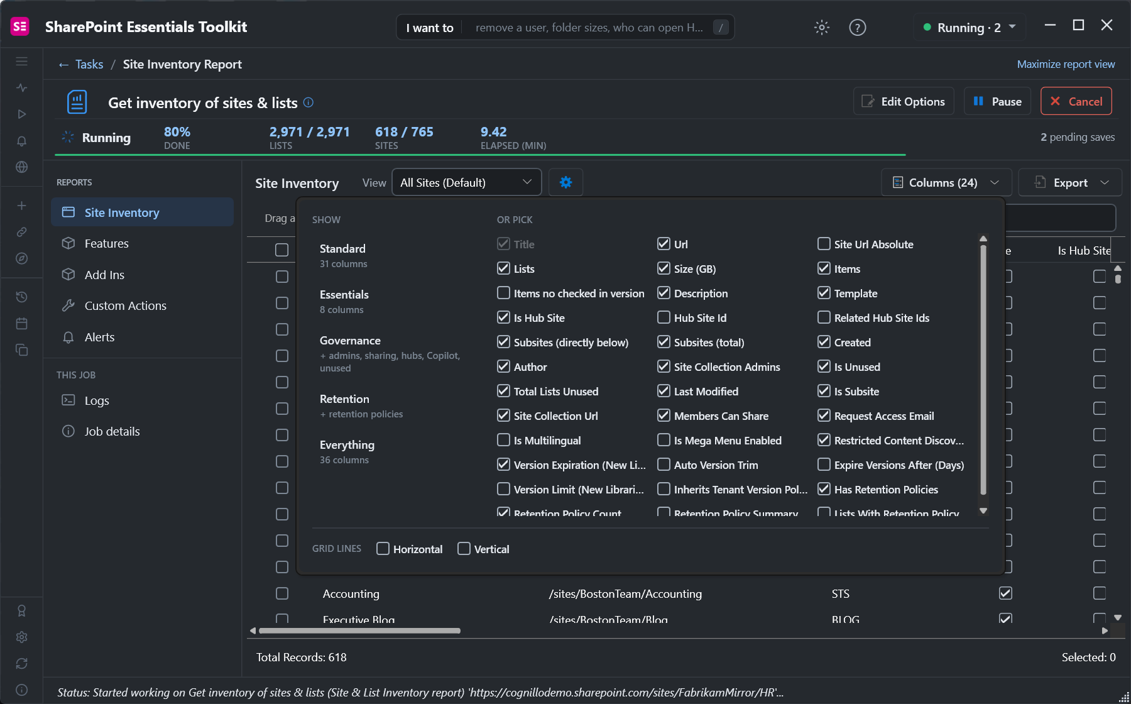Open the help question mark icon
This screenshot has height=704, width=1131.
coord(858,27)
